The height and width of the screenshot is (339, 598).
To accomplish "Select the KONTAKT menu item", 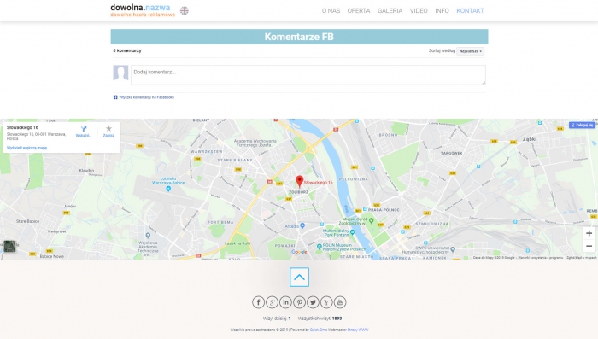I will (x=470, y=11).
